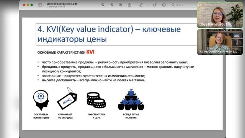Click the bullet starting 'брендовые продукты'
The height and width of the screenshot is (138, 245).
tap(118, 69)
